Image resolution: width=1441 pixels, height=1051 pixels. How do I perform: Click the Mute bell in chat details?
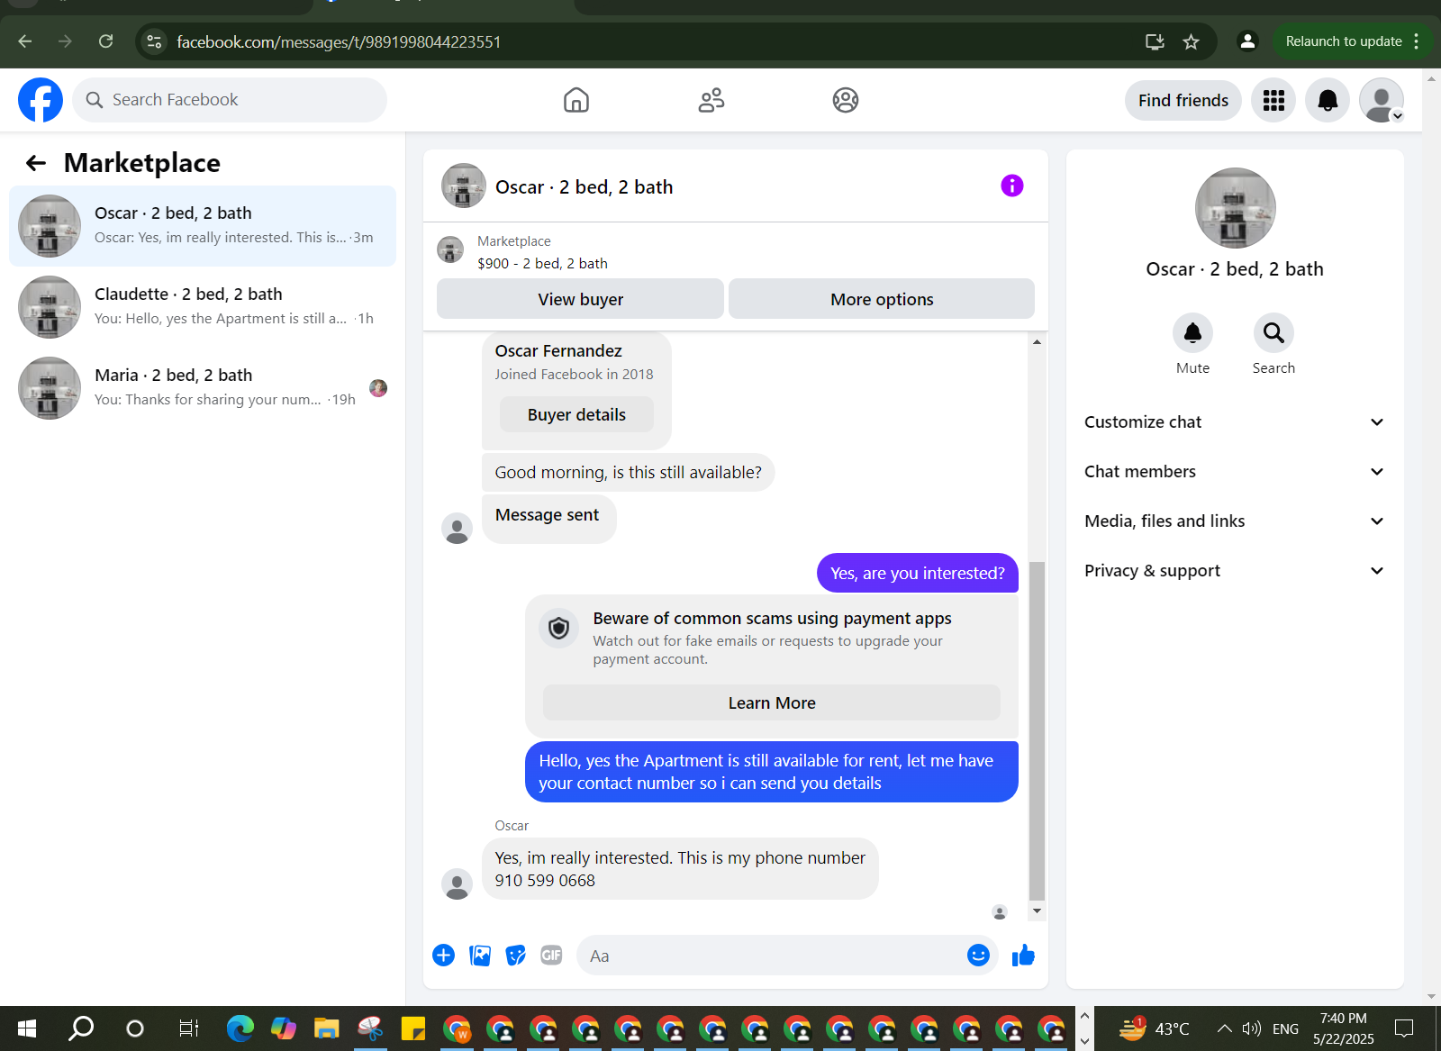[1192, 333]
